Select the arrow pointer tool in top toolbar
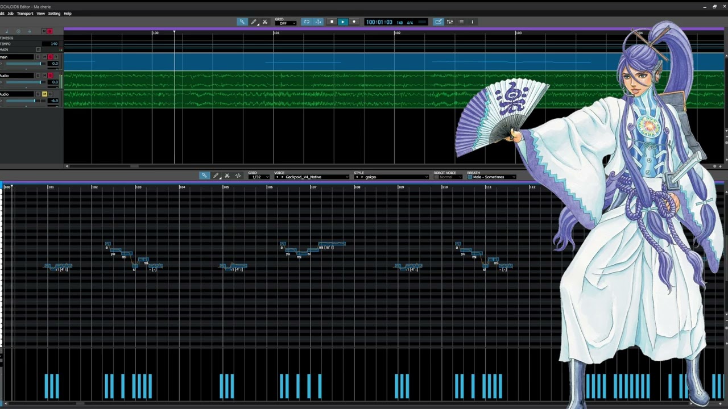Image resolution: width=728 pixels, height=409 pixels. point(242,22)
